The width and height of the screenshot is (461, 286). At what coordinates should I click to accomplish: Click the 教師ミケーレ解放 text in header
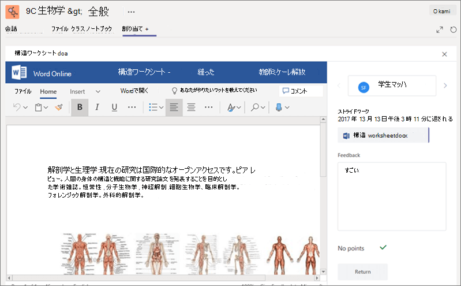pos(282,72)
